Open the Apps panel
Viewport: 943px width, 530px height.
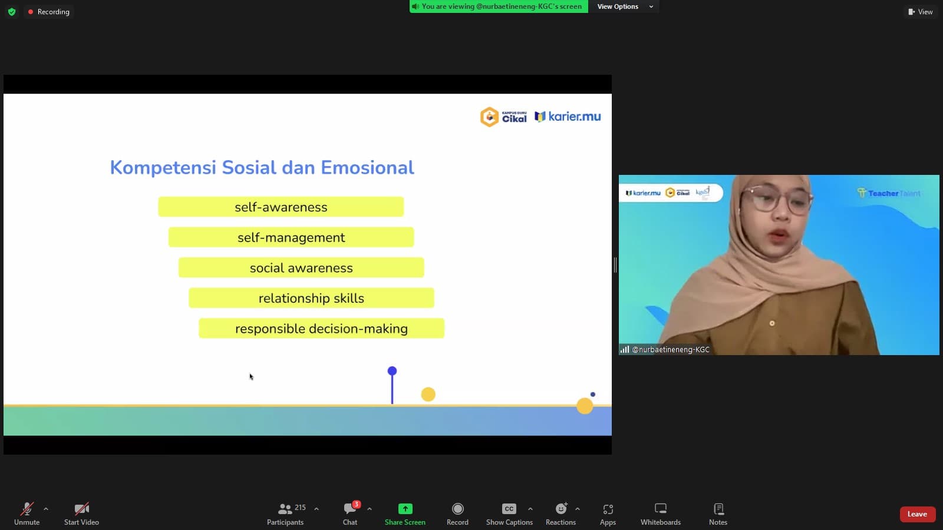coord(608,513)
